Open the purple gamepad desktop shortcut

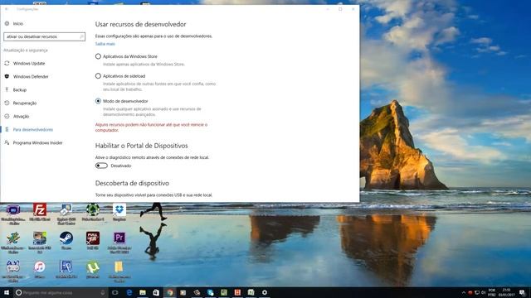point(13,209)
